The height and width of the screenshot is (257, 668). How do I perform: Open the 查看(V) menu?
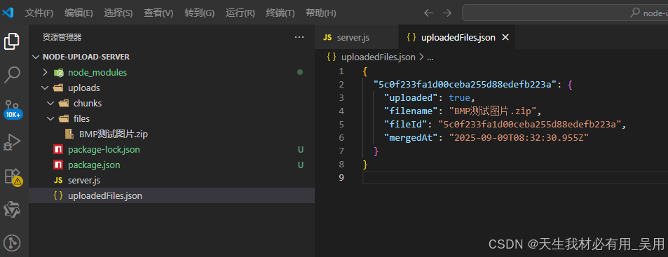point(158,13)
